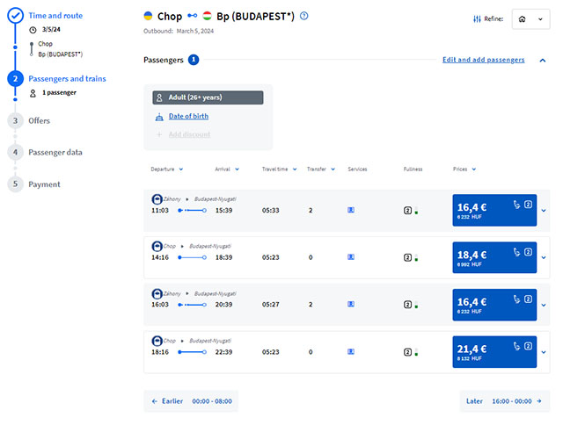563x425 pixels.
Task: Click the passenger person icon in sidebar
Action: pos(33,93)
